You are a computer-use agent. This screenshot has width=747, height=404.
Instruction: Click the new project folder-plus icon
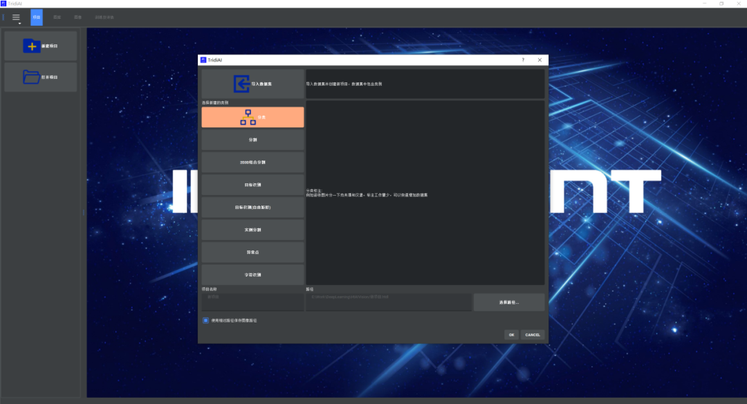[32, 46]
